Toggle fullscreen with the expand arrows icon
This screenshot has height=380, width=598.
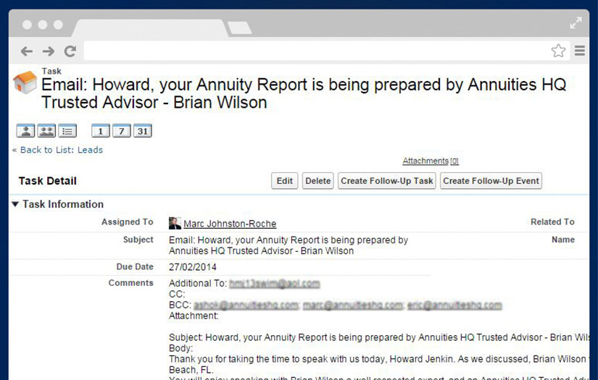click(576, 23)
